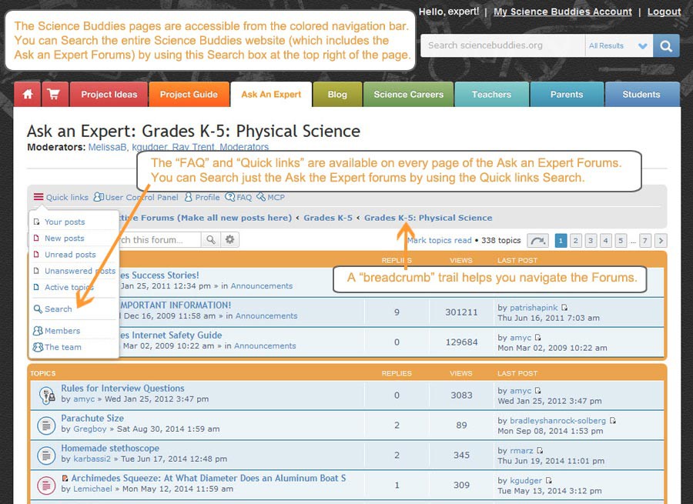The width and height of the screenshot is (693, 504).
Task: Choose Active topics from Quick links
Action: click(69, 287)
